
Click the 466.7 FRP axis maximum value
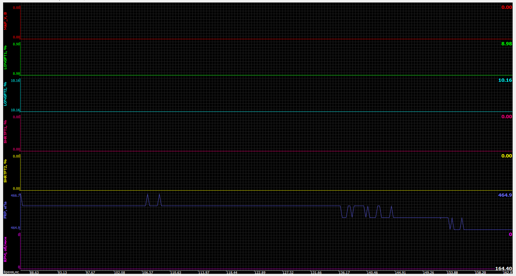pos(15,196)
